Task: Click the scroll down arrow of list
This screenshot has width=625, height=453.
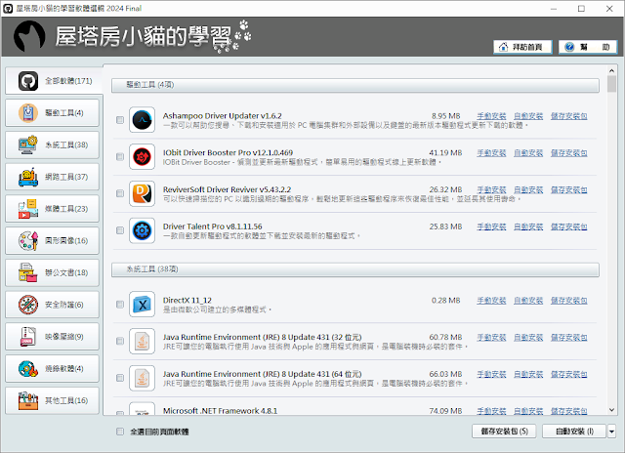Action: point(611,410)
